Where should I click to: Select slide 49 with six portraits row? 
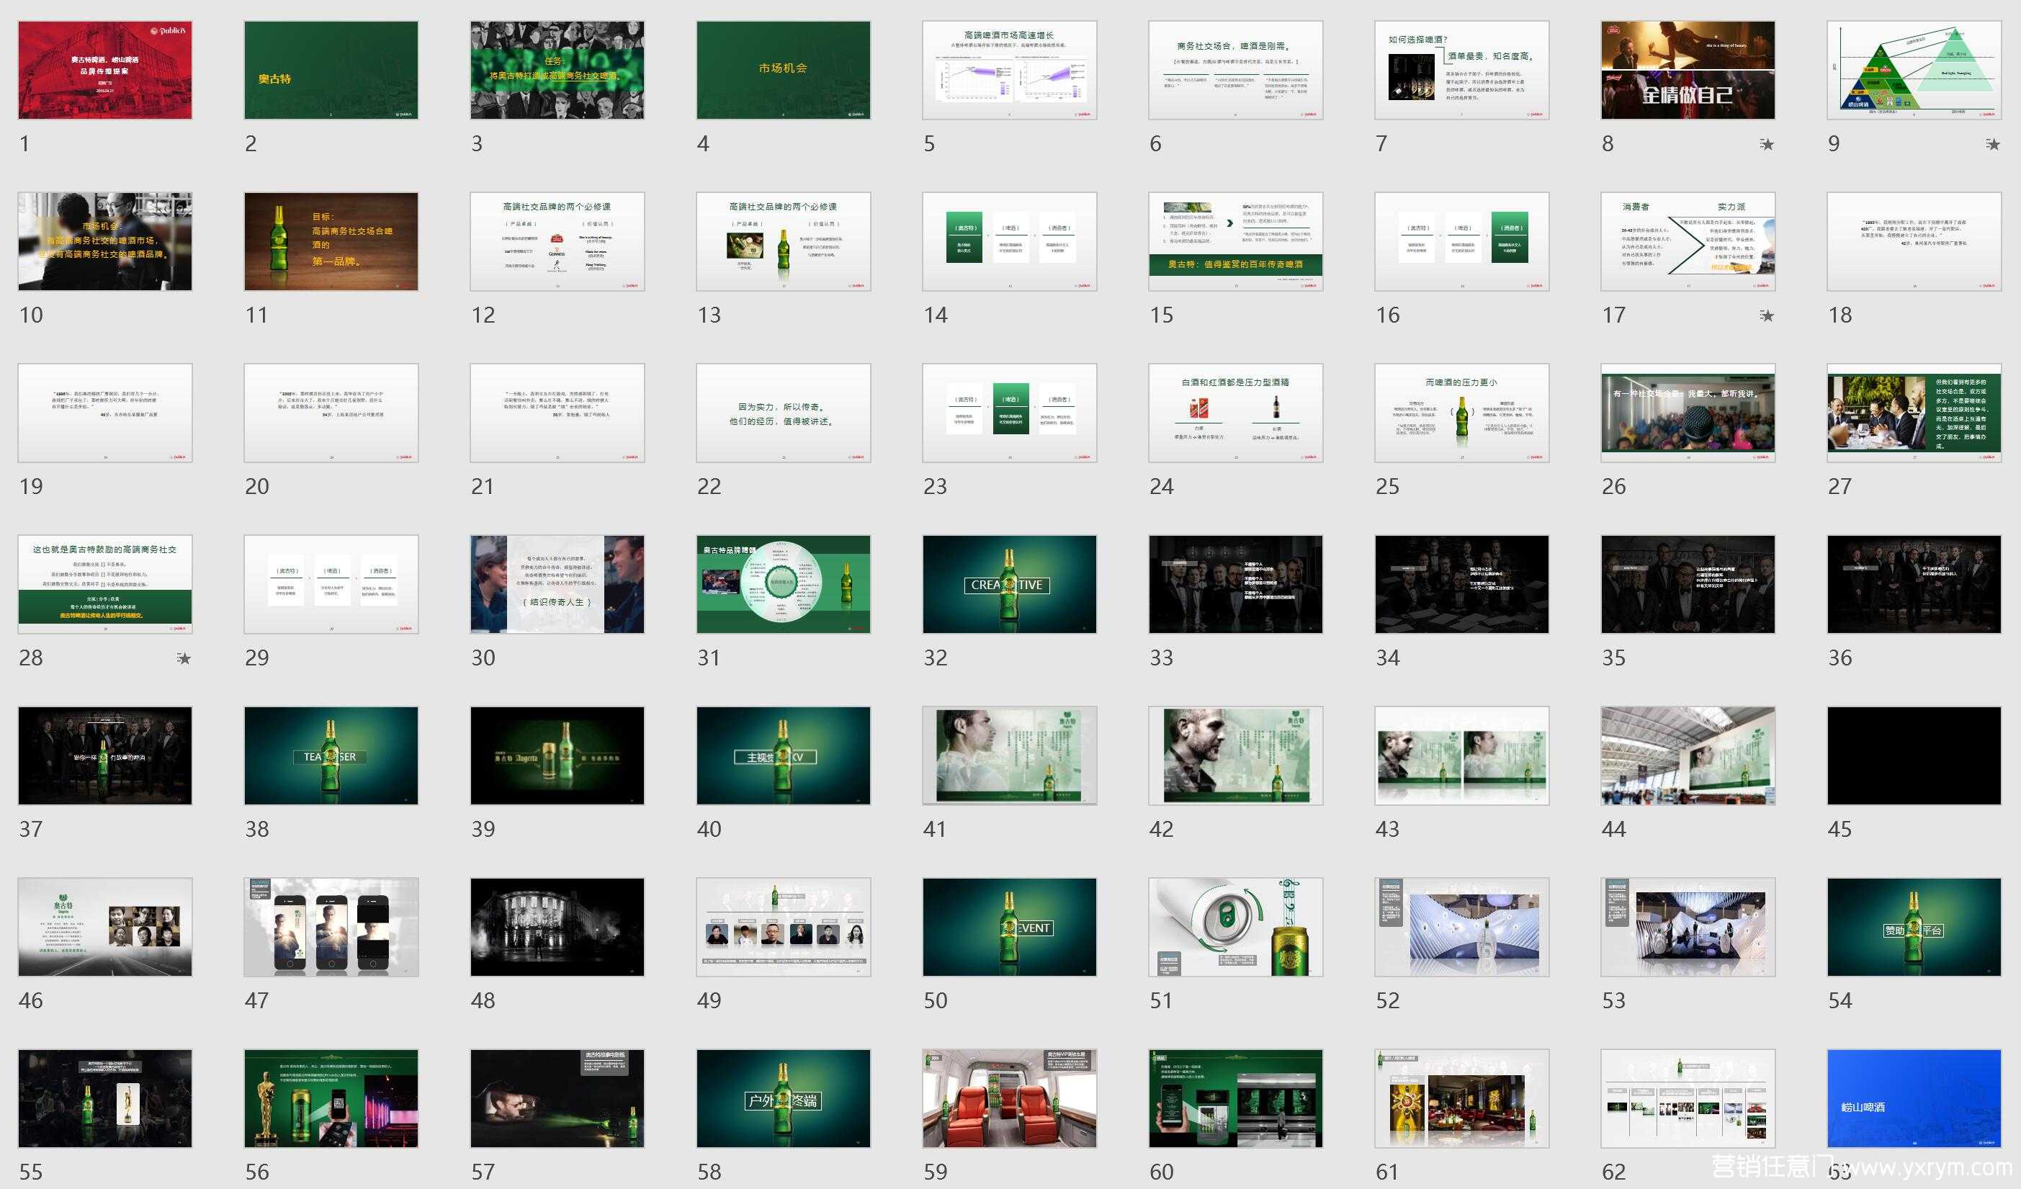pyautogui.click(x=784, y=928)
